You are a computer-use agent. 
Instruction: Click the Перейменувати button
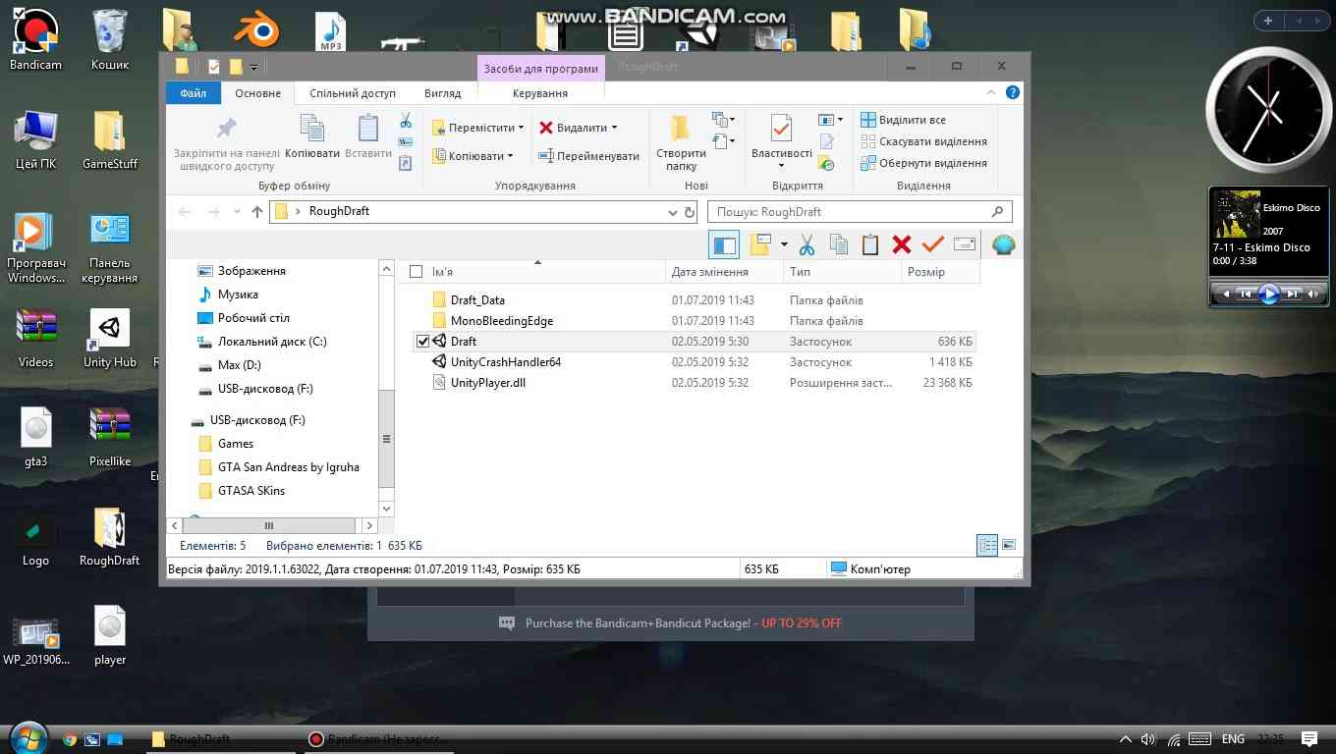coord(588,156)
